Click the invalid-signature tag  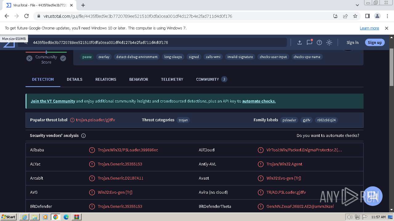coord(240,57)
